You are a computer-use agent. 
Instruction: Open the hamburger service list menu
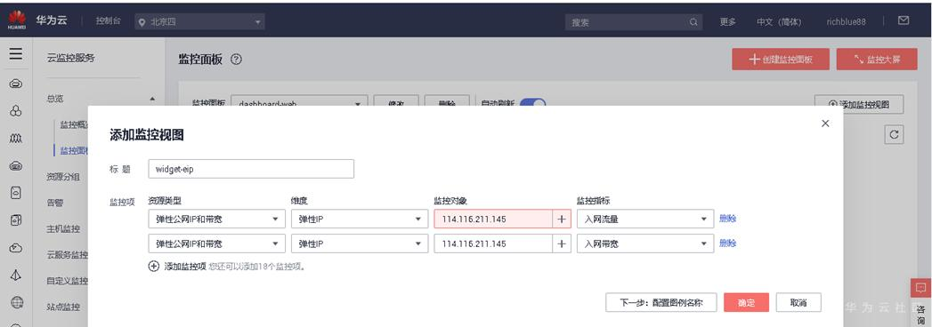(16, 54)
